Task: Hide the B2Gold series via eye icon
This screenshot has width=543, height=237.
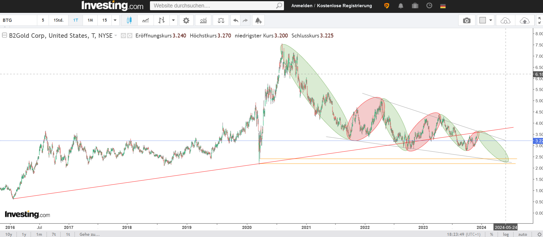Action: (x=123, y=36)
